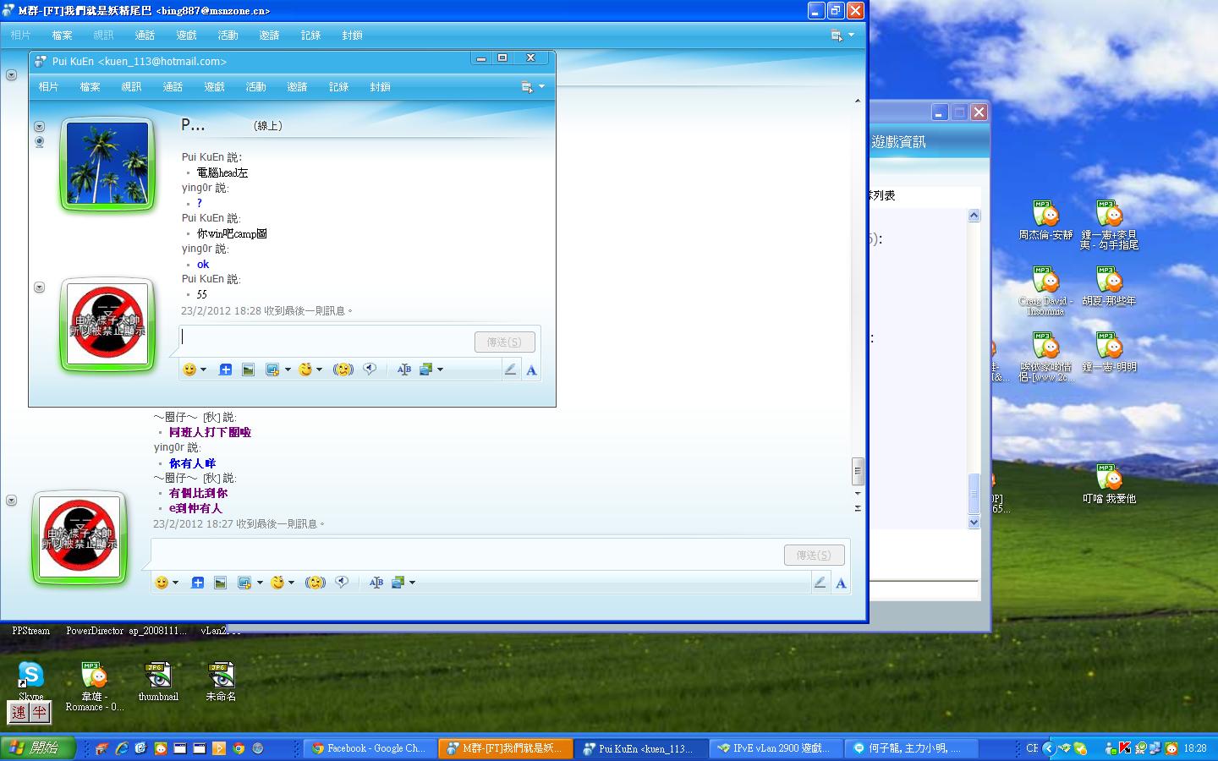The image size is (1218, 761).
Task: Collapse my display picture in group chat
Action: click(x=11, y=501)
